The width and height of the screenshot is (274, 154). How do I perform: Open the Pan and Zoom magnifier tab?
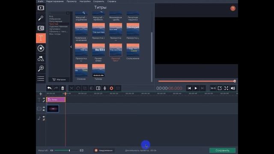click(41, 68)
